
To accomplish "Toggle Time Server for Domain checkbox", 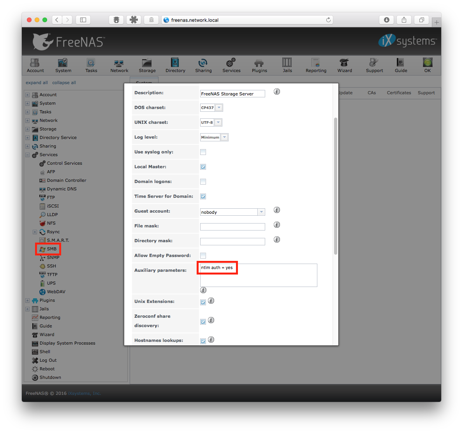I will point(203,196).
